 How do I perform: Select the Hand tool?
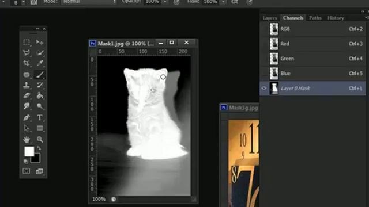(27, 139)
